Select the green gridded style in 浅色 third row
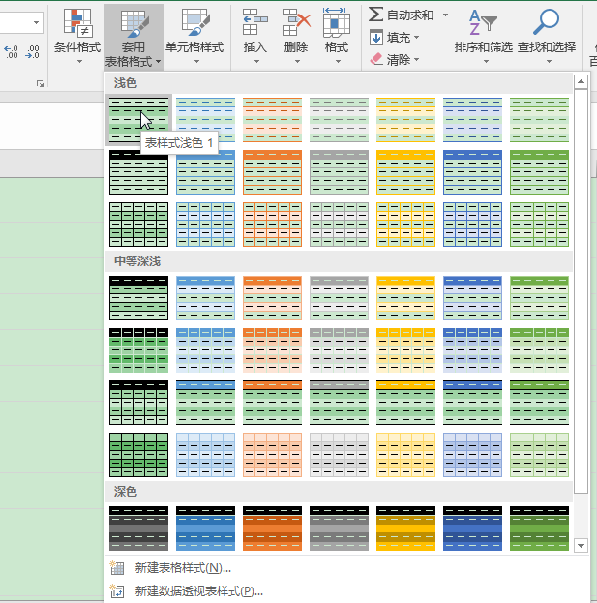 click(539, 225)
